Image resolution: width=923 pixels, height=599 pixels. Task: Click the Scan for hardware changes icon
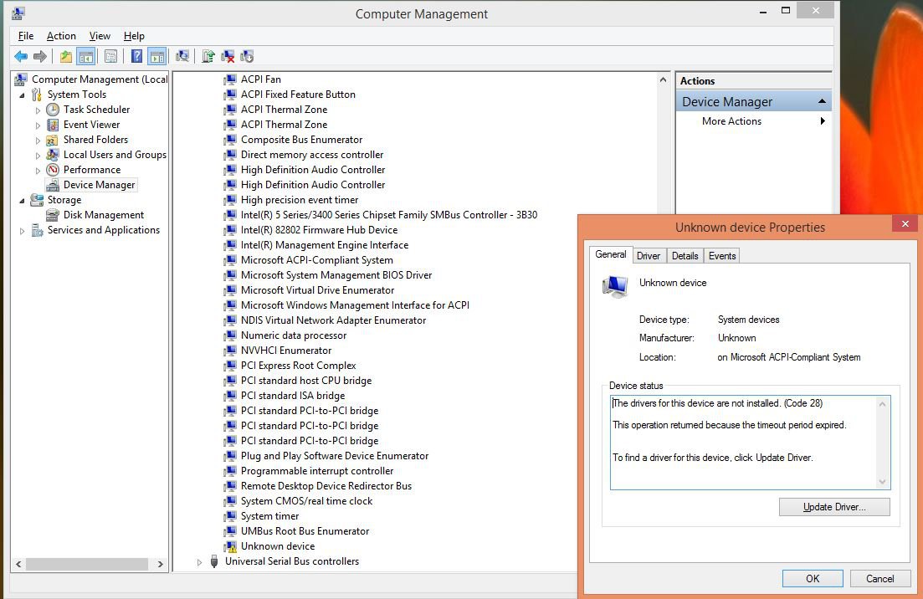(x=182, y=57)
